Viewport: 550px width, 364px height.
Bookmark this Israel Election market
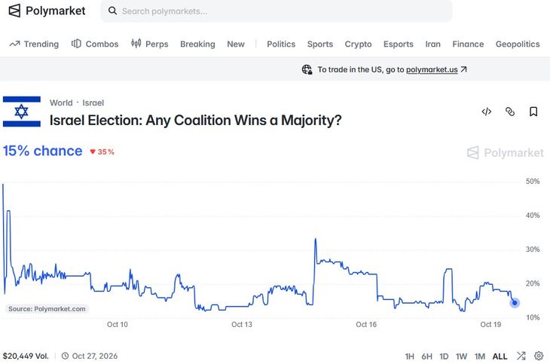(533, 112)
